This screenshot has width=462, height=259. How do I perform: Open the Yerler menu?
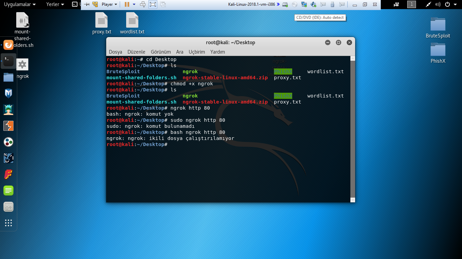(55, 4)
